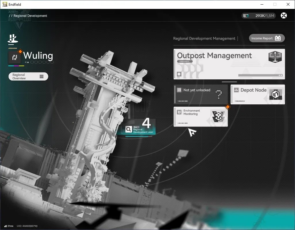This screenshot has width=295, height=230.
Task: Click the Not yet unlocked card
Action: (201, 94)
